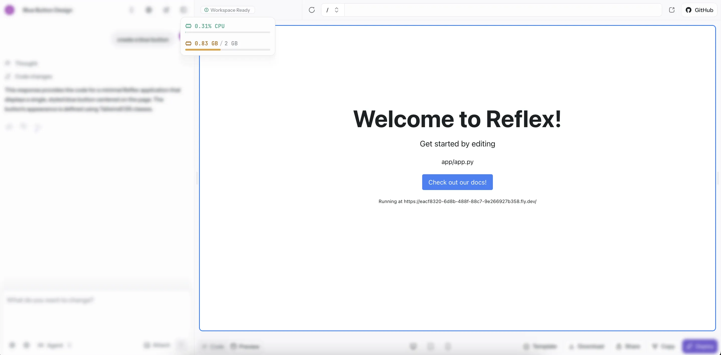
Task: Click the Workspace Ready status icon
Action: point(206,10)
